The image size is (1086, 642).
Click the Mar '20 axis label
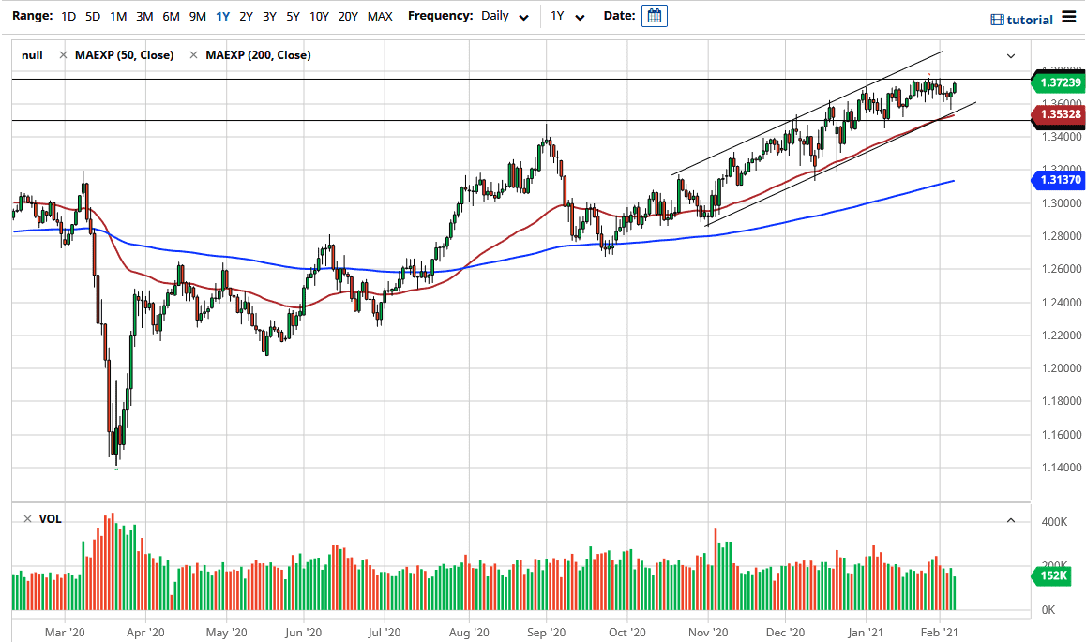pyautogui.click(x=65, y=633)
